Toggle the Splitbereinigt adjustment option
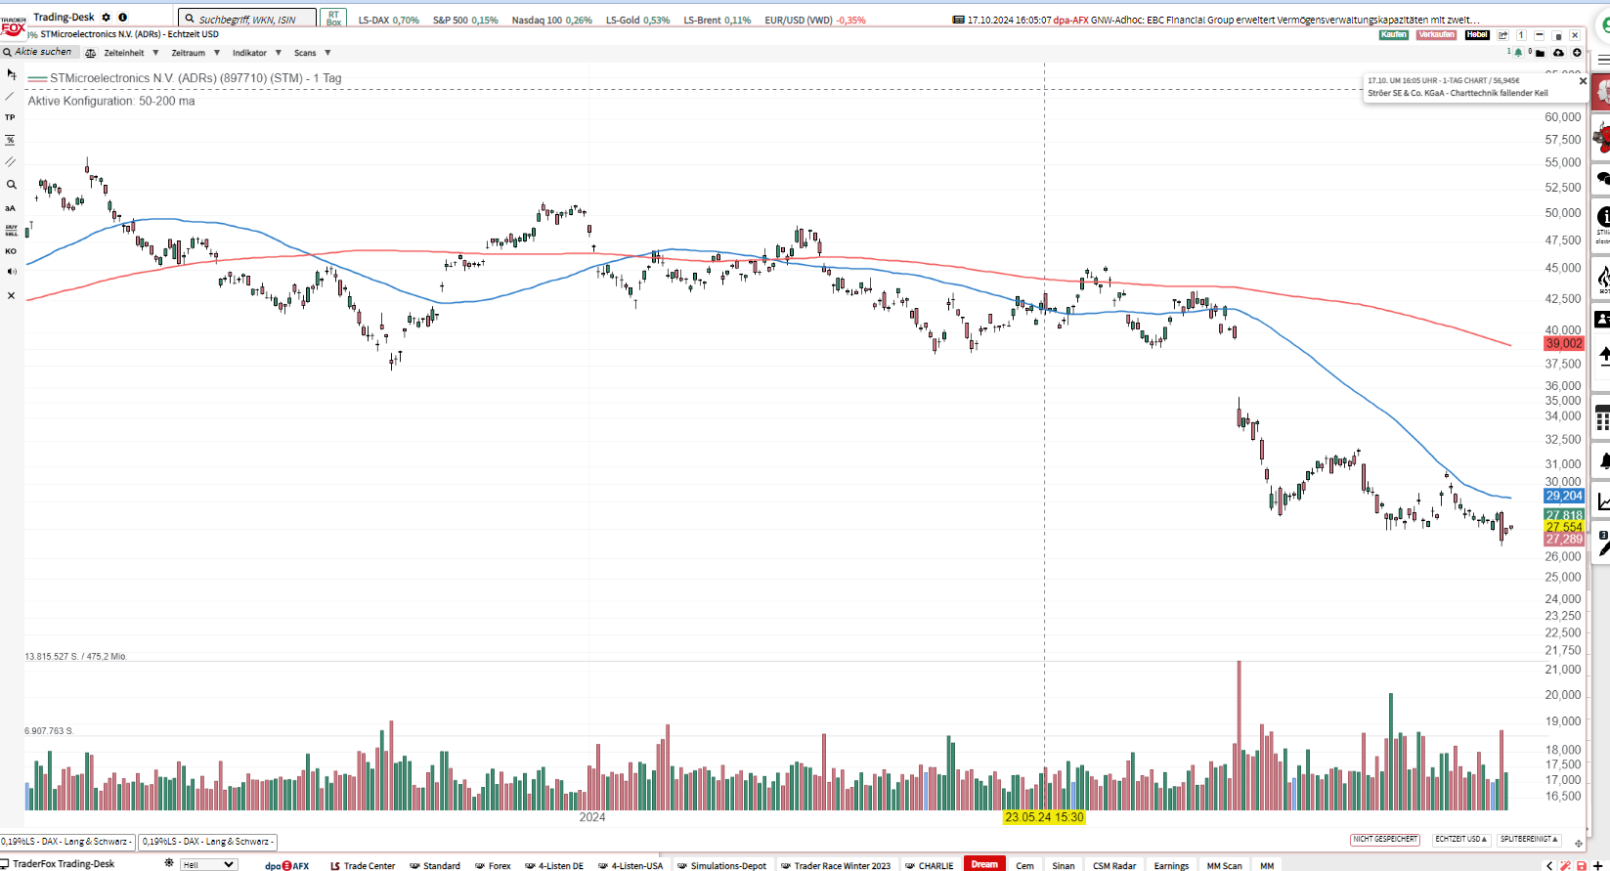This screenshot has width=1610, height=871. coord(1529,840)
